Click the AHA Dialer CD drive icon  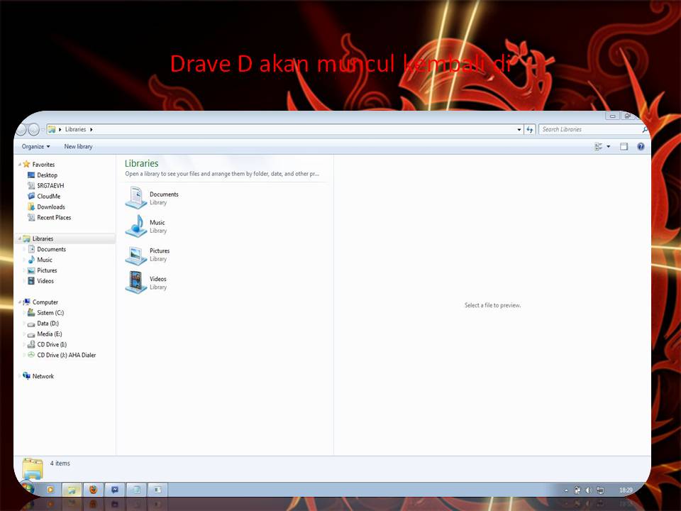coord(31,355)
